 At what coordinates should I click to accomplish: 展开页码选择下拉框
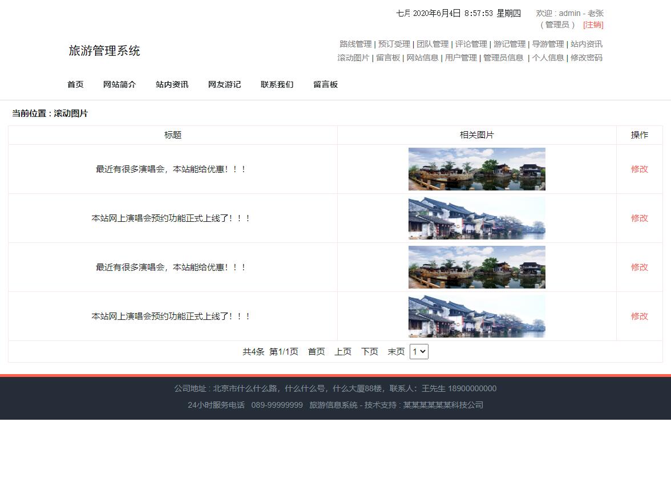click(x=419, y=352)
